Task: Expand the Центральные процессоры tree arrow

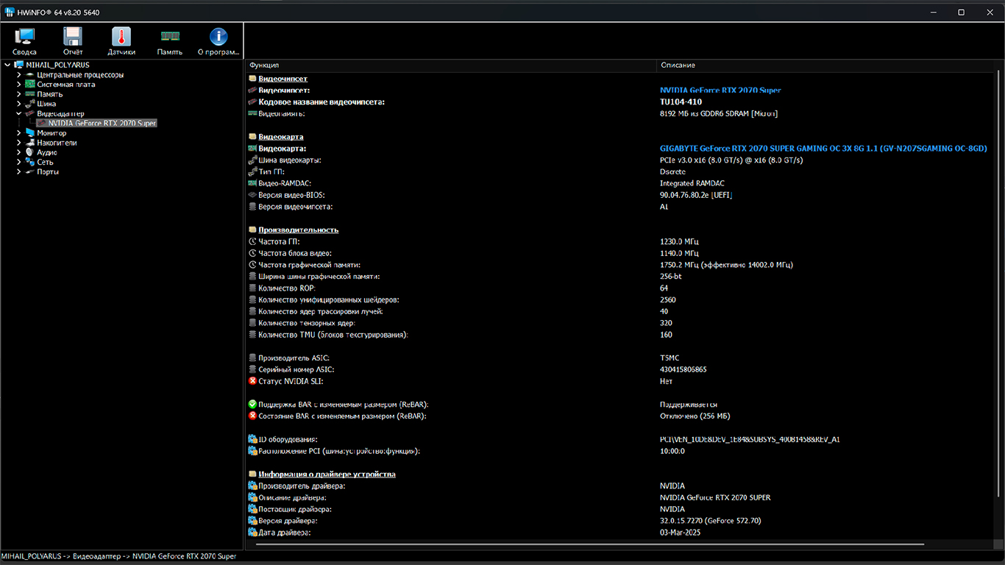Action: point(19,74)
